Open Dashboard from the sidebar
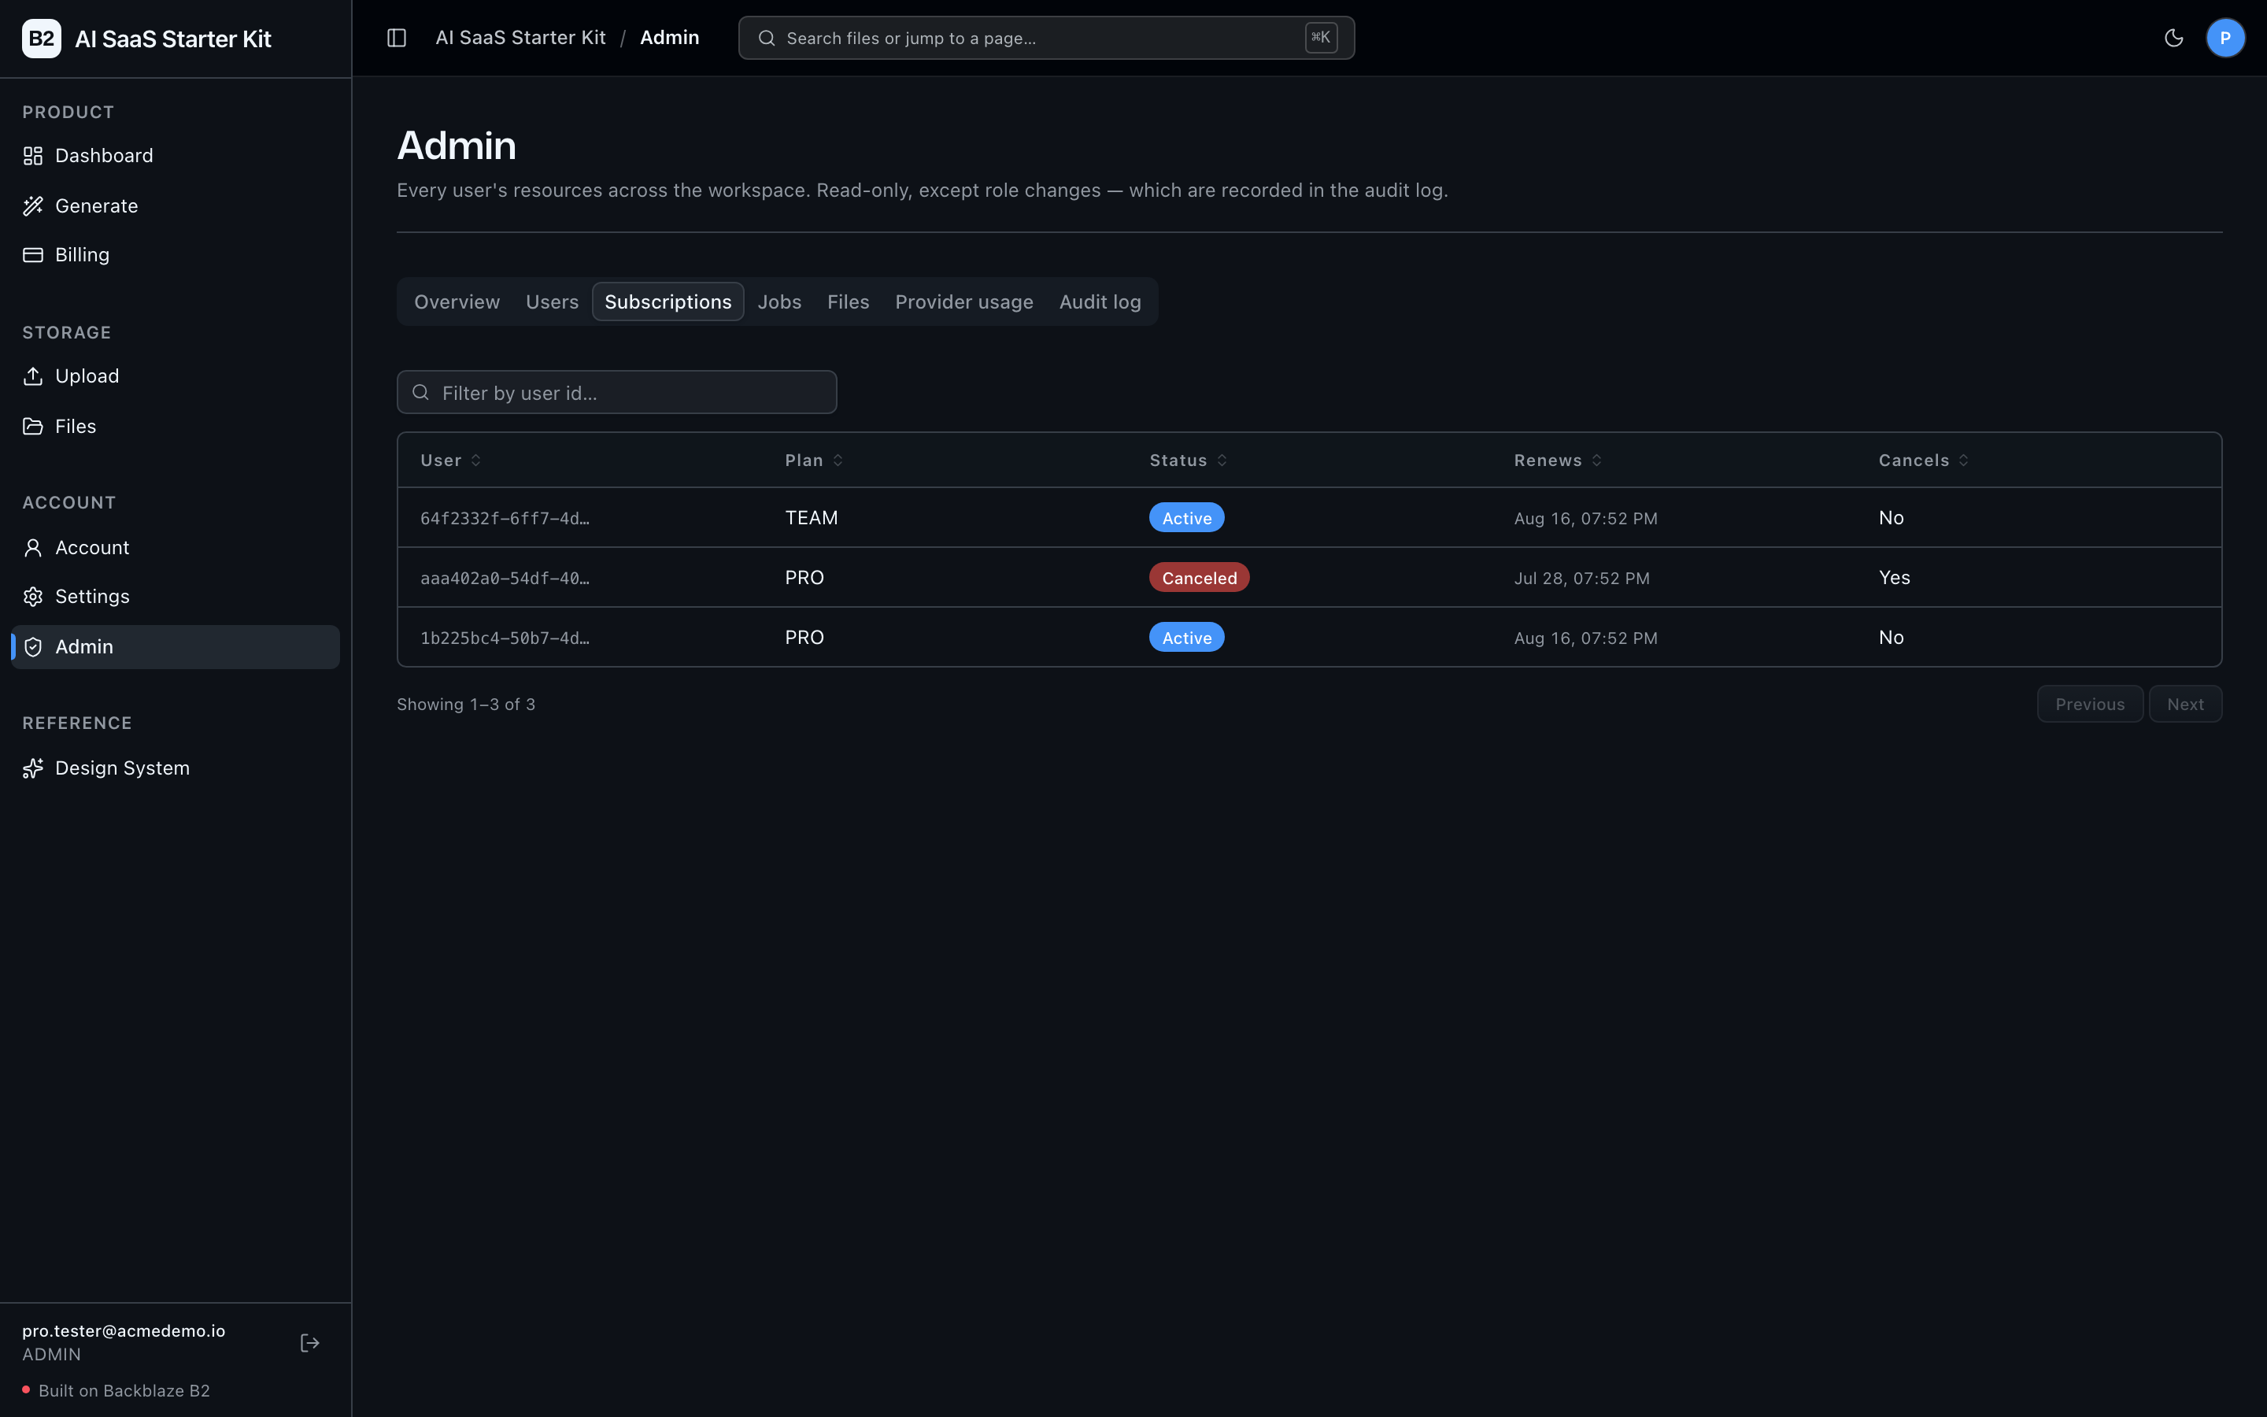Screen dimensions: 2267x1417 pos(176,156)
